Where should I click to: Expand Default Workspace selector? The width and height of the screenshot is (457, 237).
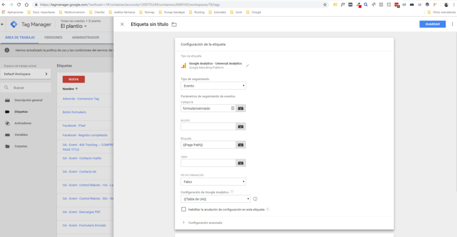tap(25, 74)
